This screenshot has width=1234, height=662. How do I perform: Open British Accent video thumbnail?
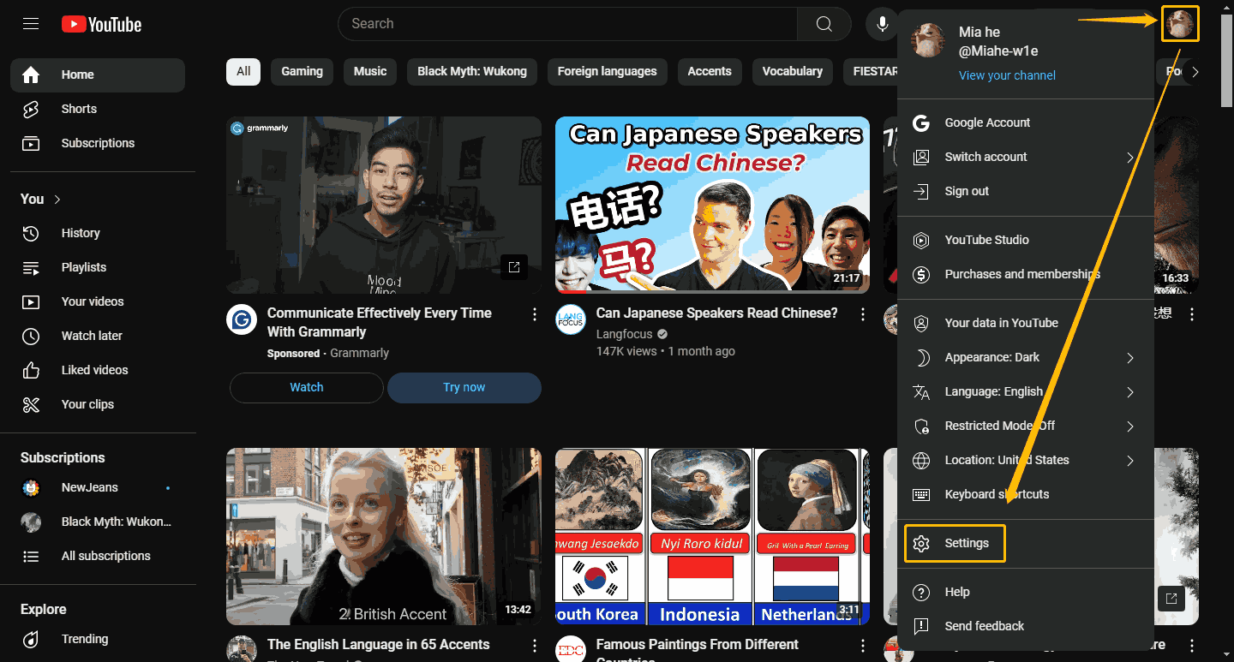[x=384, y=536]
